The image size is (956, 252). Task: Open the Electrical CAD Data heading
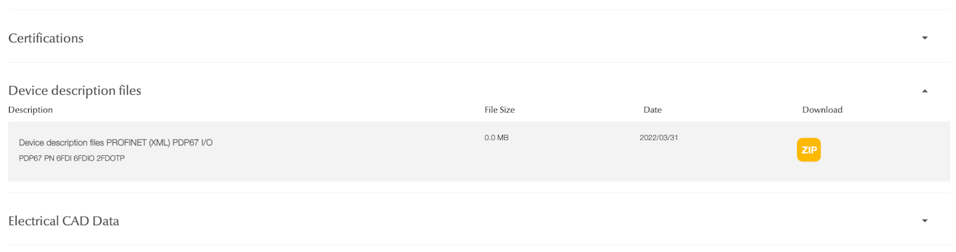pyautogui.click(x=64, y=221)
